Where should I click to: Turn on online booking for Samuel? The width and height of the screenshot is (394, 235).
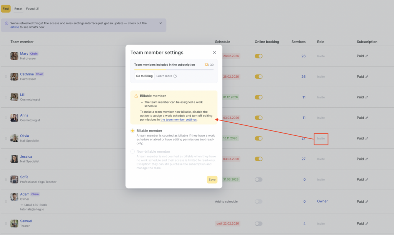tap(259, 223)
